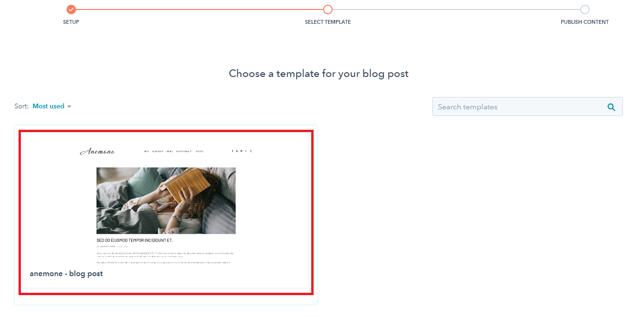The image size is (631, 317).
Task: Click LinkedIn icon in Anemone preview header
Action: [x=237, y=151]
